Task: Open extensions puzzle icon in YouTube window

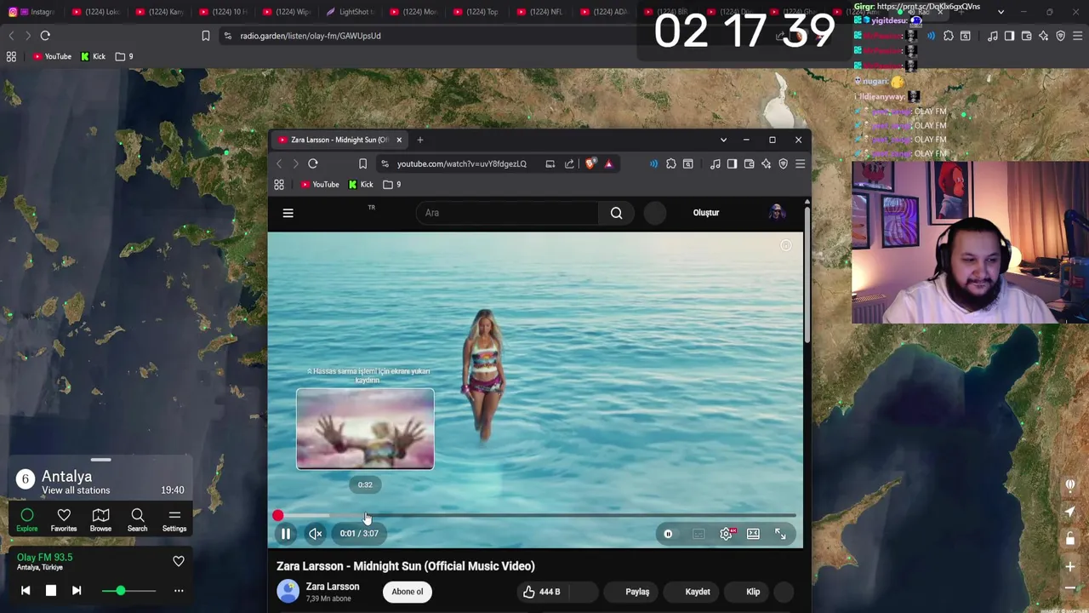Action: pos(671,163)
